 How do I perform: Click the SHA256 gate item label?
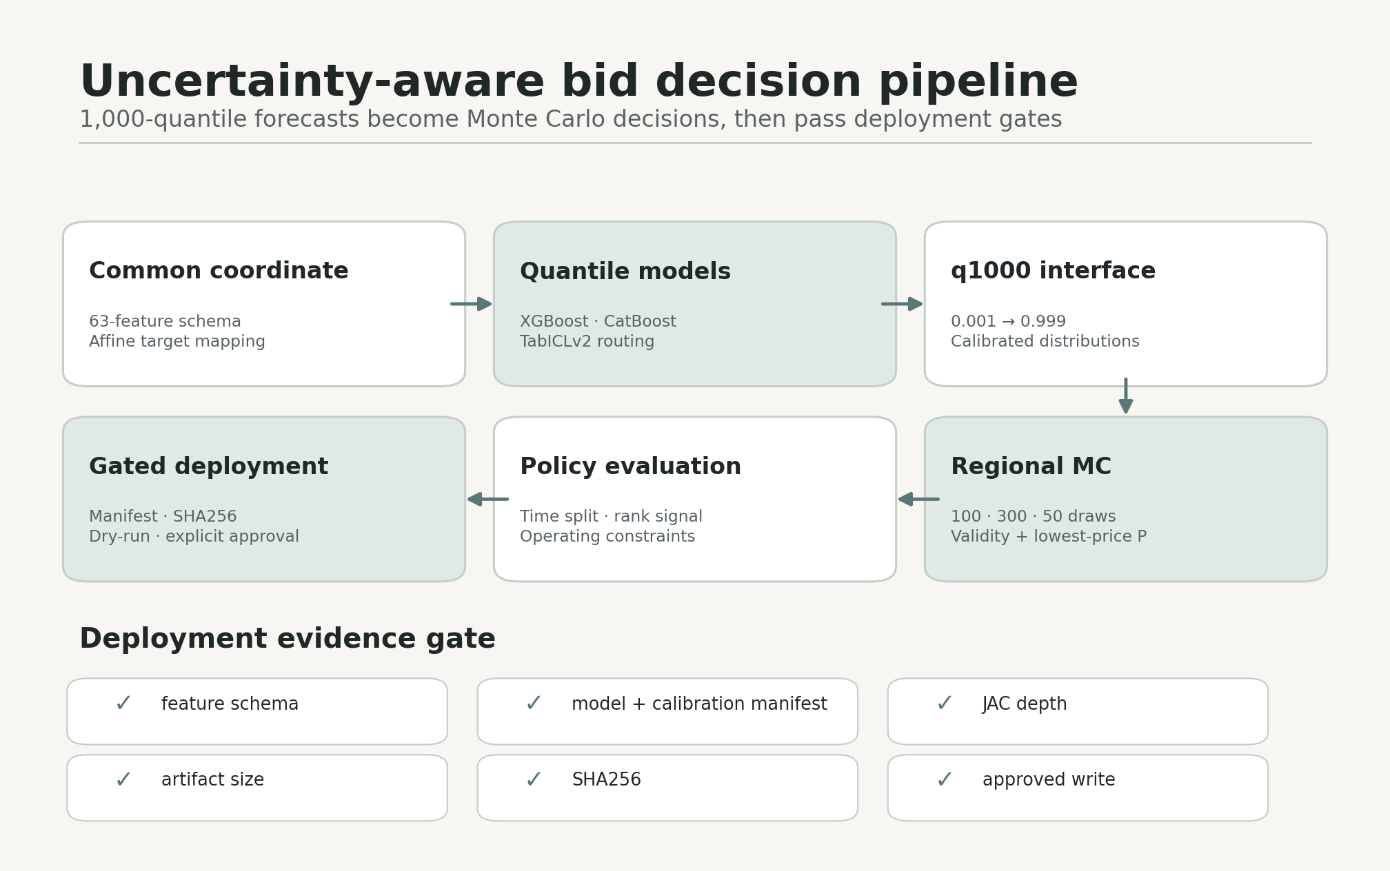pos(606,780)
